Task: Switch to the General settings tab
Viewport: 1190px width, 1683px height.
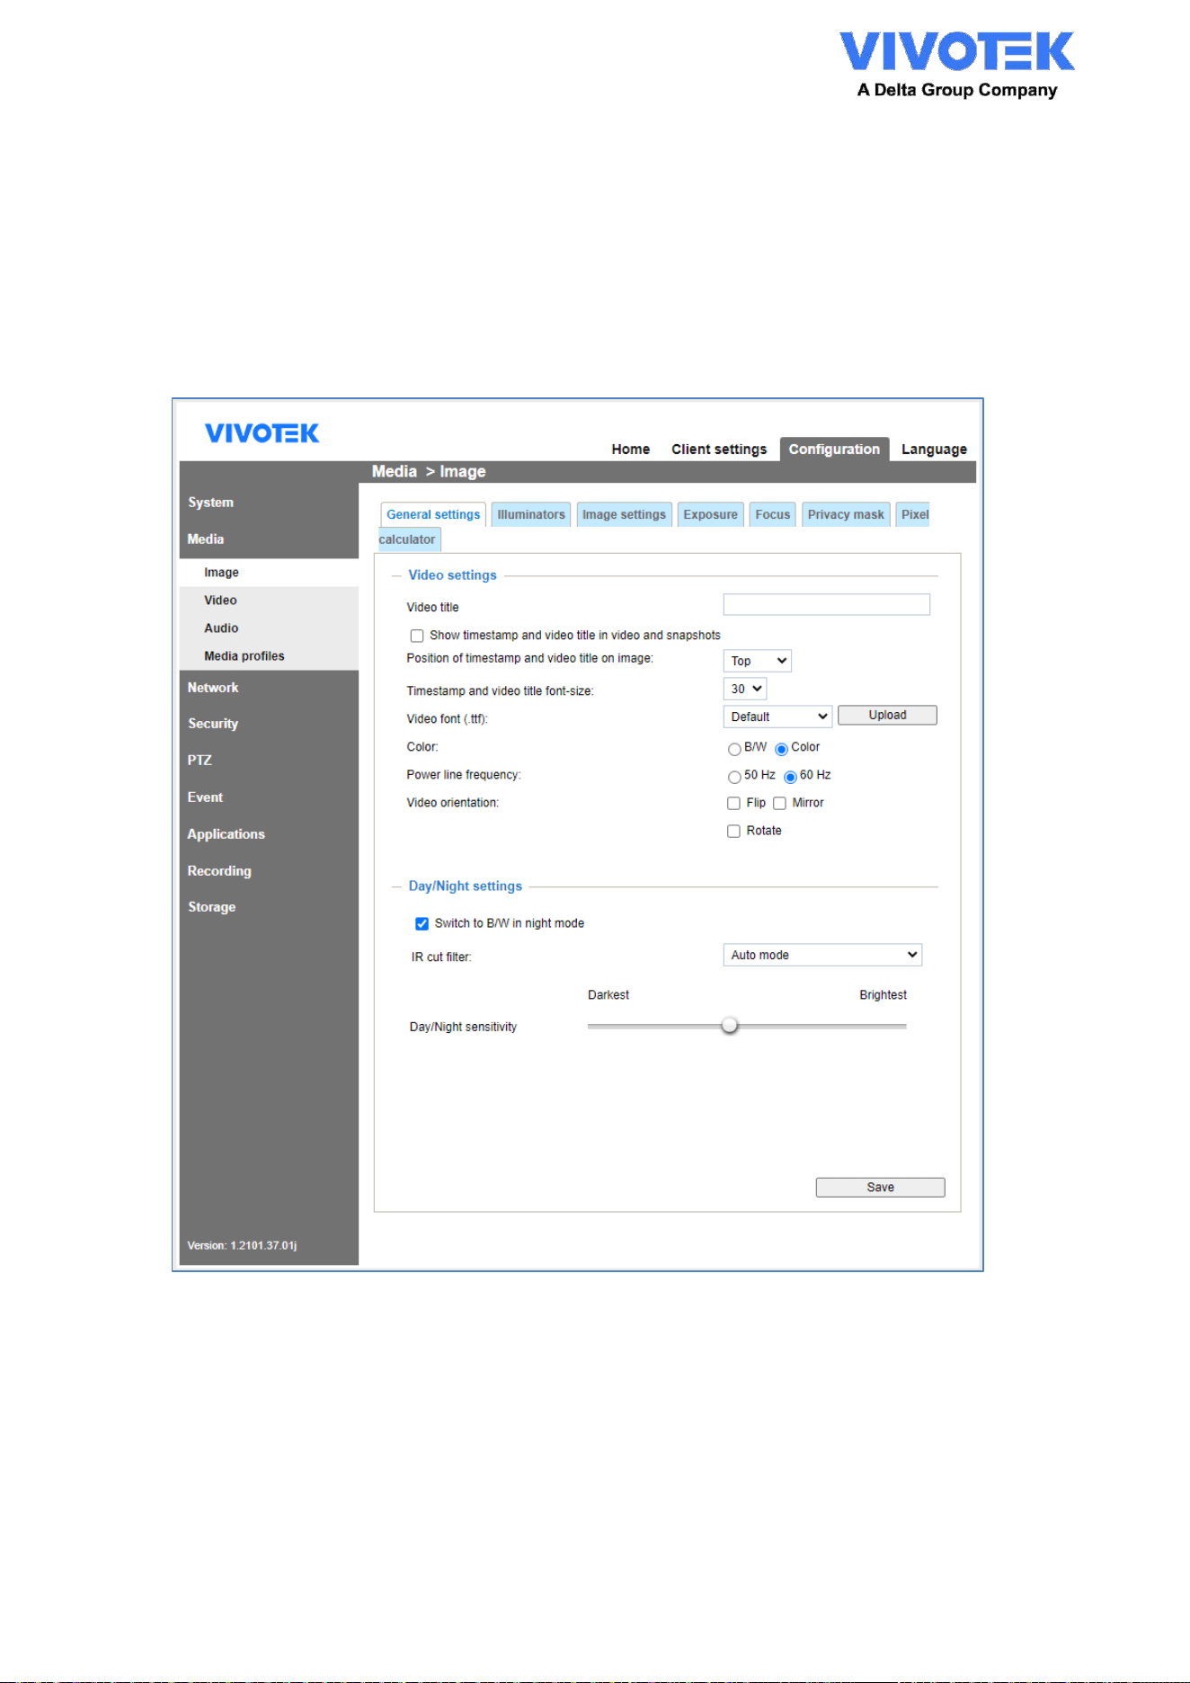Action: [433, 514]
